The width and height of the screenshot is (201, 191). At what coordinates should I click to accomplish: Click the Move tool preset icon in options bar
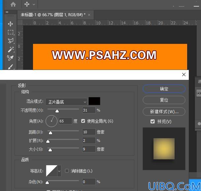[x=27, y=4]
